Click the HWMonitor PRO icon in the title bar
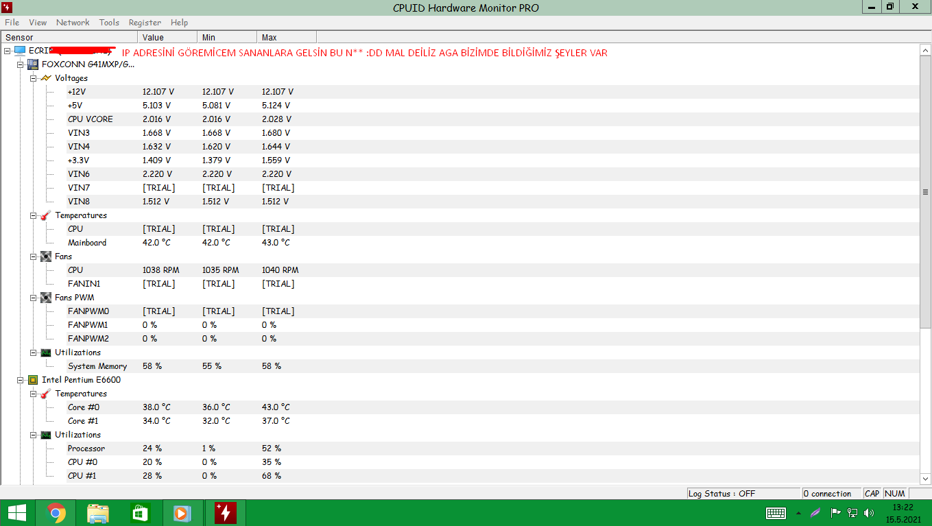The image size is (932, 526). (8, 8)
